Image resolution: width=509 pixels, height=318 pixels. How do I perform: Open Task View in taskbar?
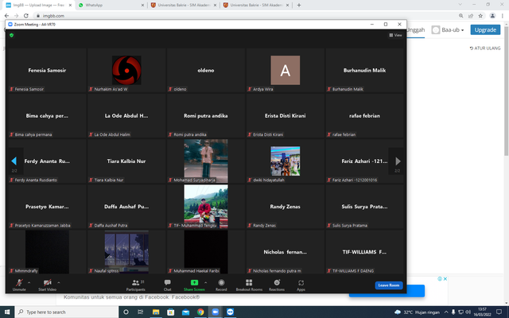(141, 312)
